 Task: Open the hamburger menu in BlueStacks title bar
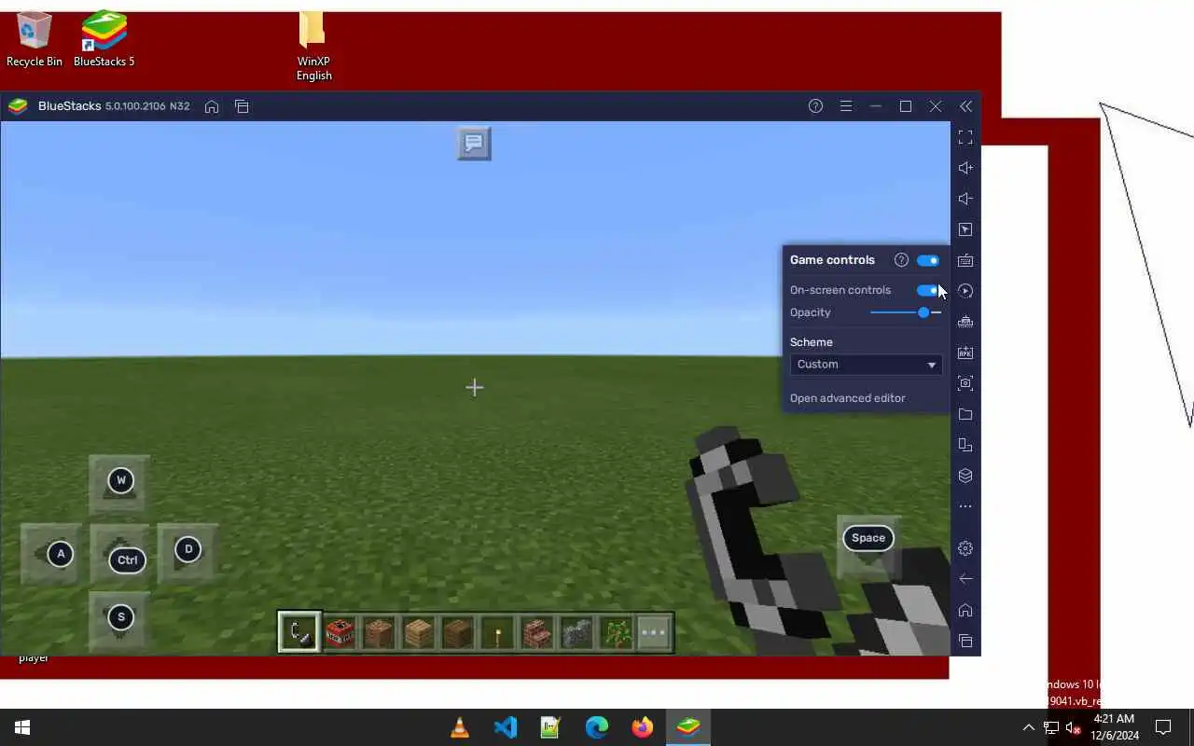pyautogui.click(x=845, y=106)
